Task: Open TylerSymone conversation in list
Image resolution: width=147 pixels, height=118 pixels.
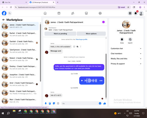Action: [x=20, y=51]
